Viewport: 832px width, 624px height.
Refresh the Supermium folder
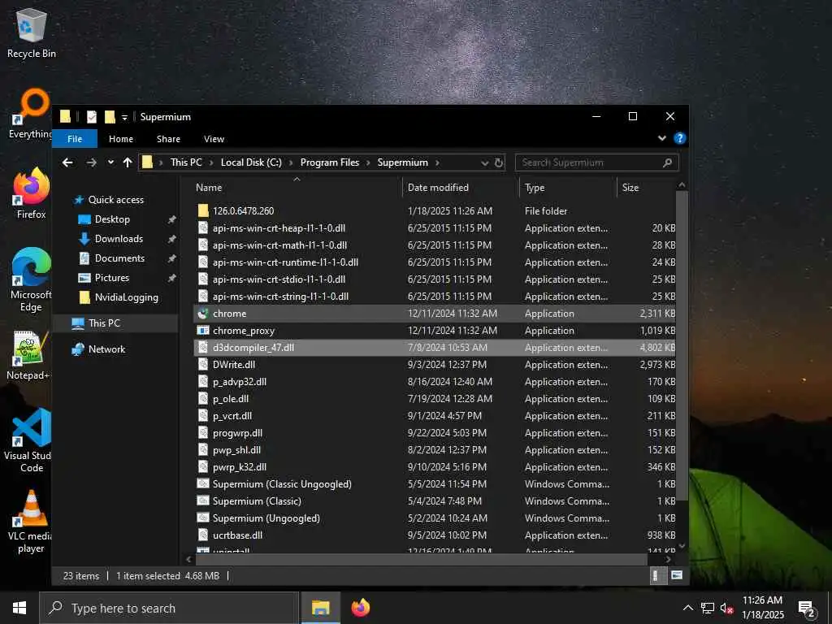[x=499, y=162]
